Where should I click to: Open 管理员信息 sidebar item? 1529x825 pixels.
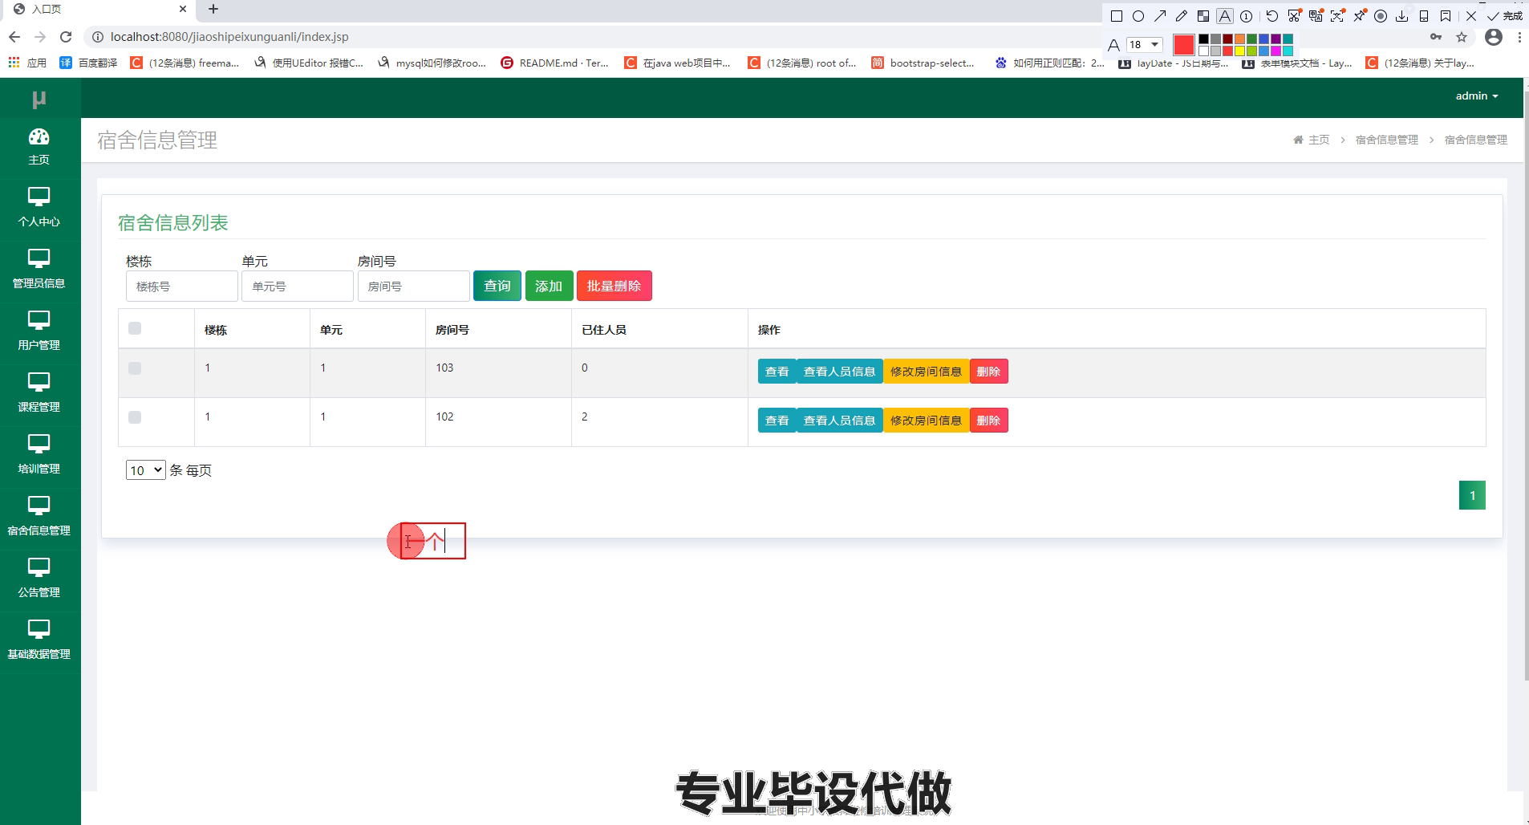pyautogui.click(x=39, y=270)
